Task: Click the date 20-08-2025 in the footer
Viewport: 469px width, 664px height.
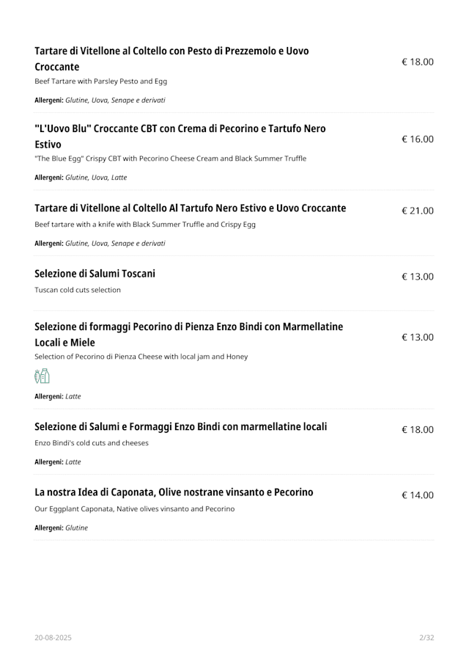Action: click(x=53, y=638)
